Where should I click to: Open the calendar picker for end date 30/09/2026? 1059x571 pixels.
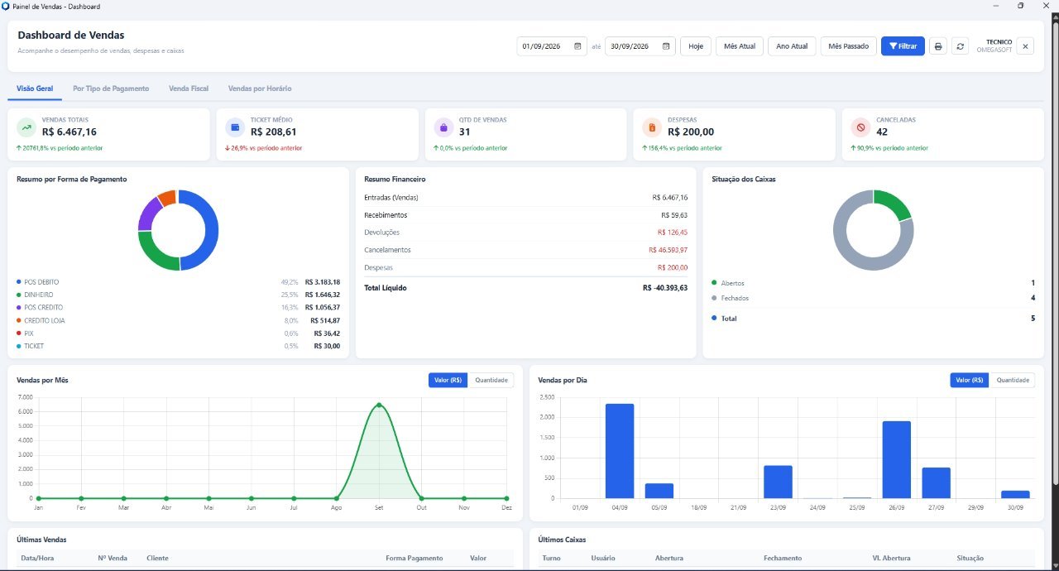click(x=666, y=46)
